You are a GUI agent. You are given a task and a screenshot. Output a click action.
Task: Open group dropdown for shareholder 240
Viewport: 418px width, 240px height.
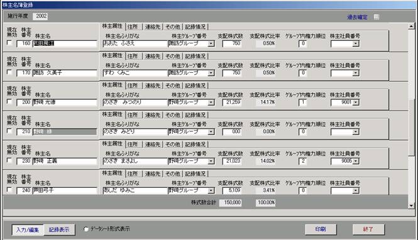pos(211,191)
